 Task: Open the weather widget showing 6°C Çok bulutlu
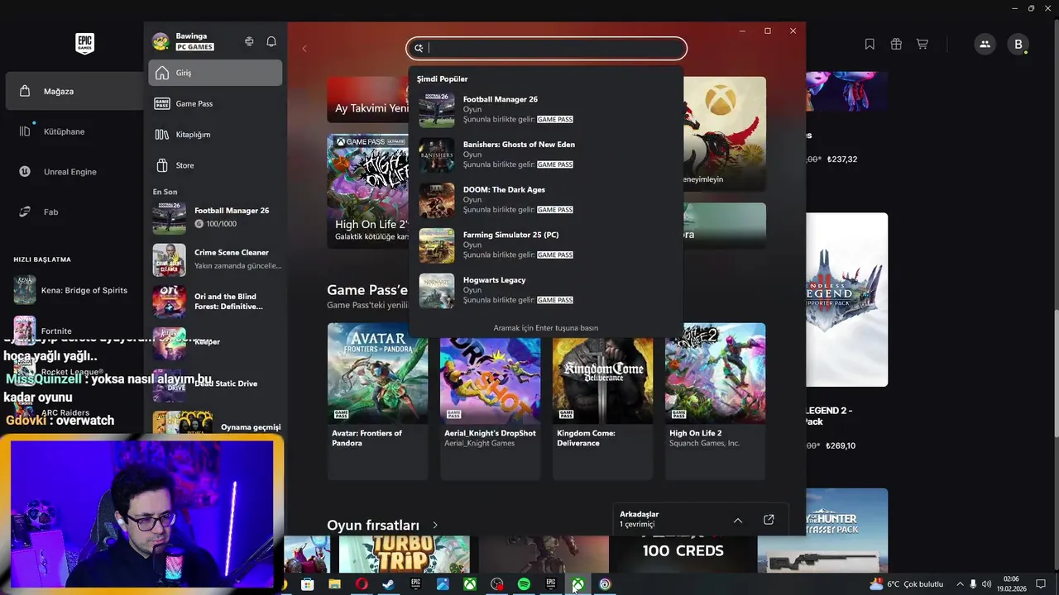click(x=906, y=584)
